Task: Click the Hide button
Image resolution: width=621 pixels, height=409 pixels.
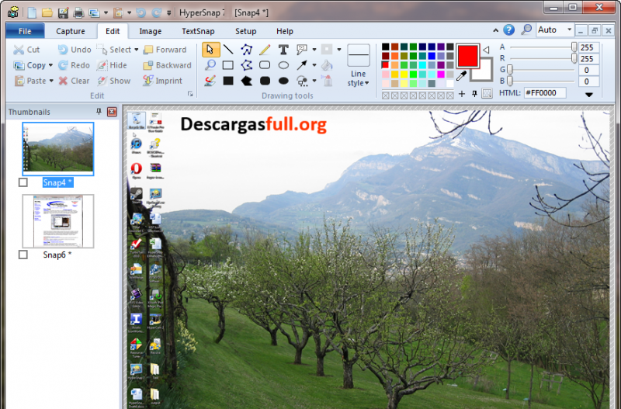Action: coord(112,65)
